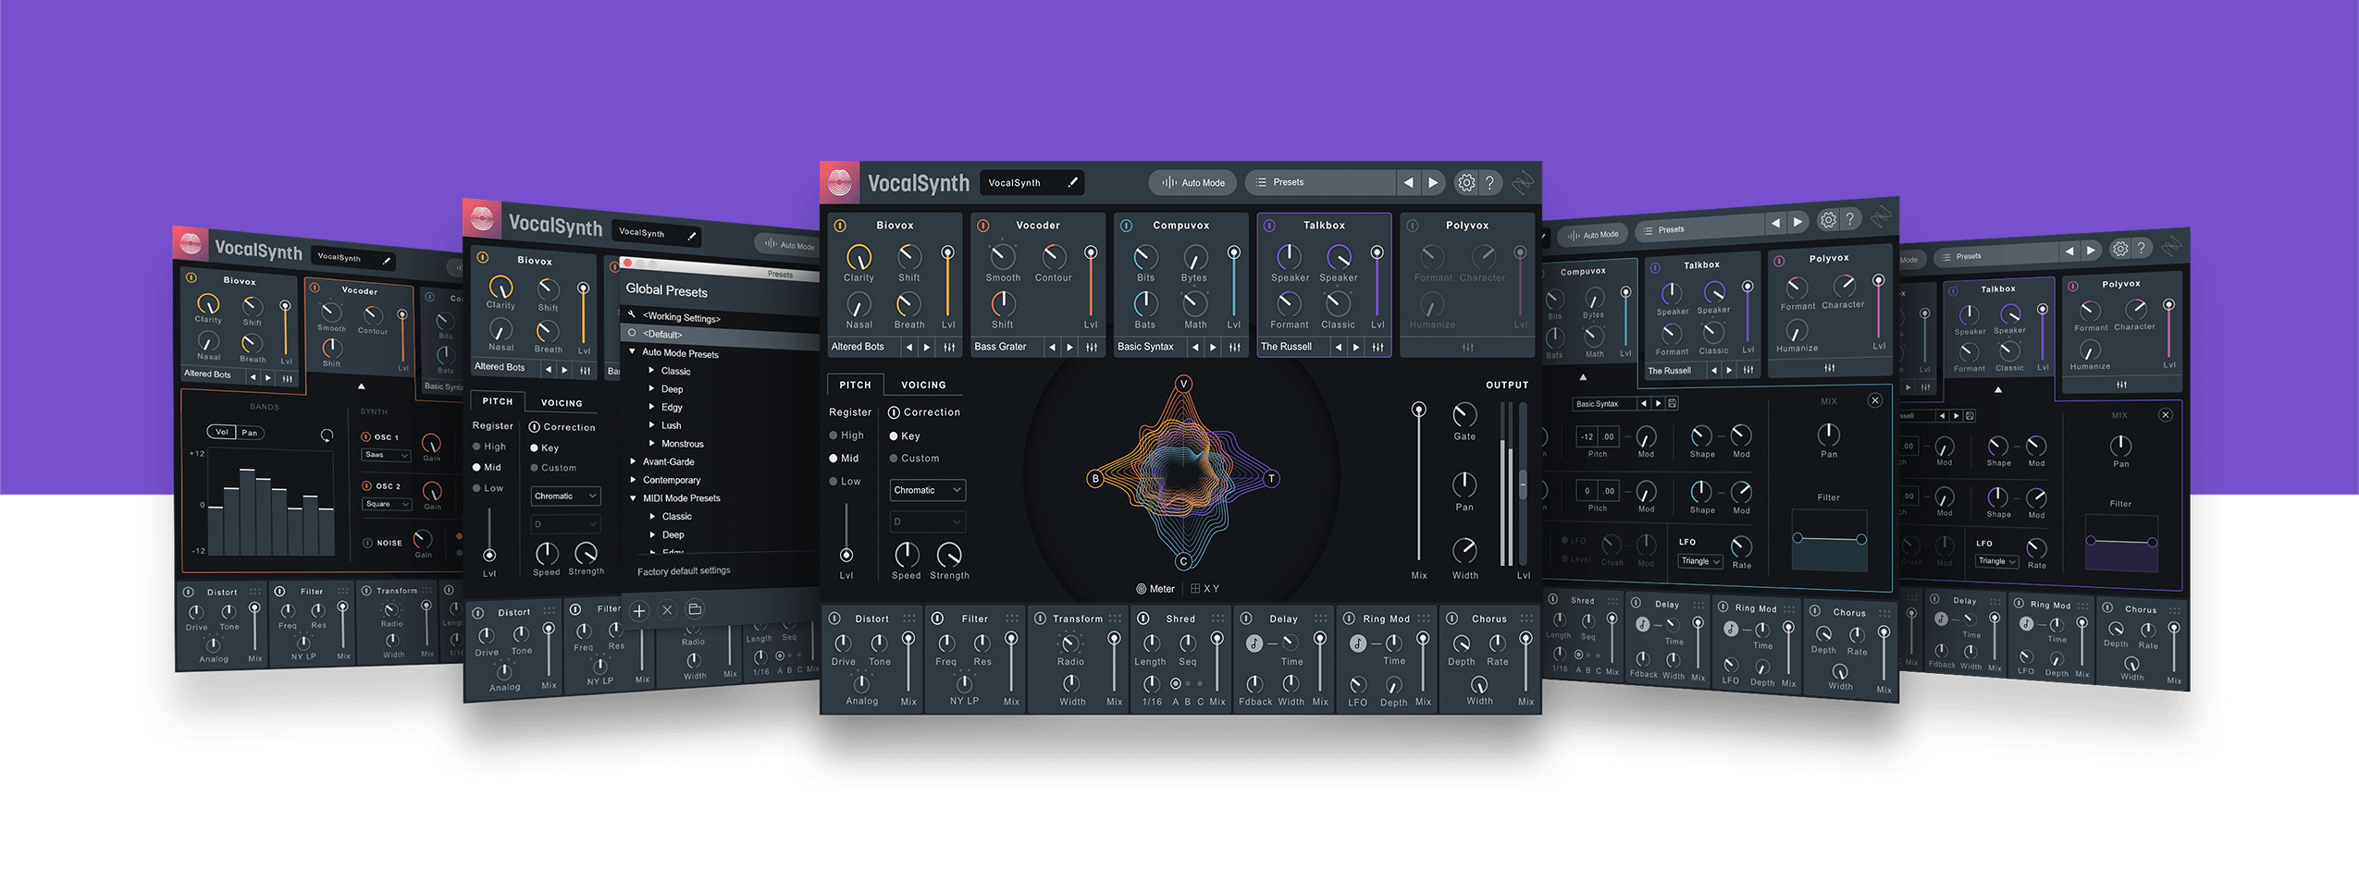
Task: Open Presets list in center window
Action: click(1320, 183)
